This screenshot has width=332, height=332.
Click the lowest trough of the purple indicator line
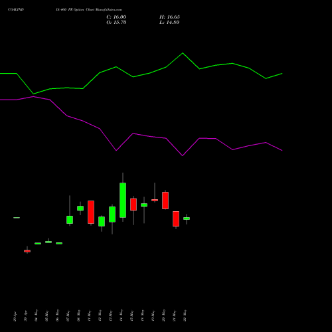[183, 155]
